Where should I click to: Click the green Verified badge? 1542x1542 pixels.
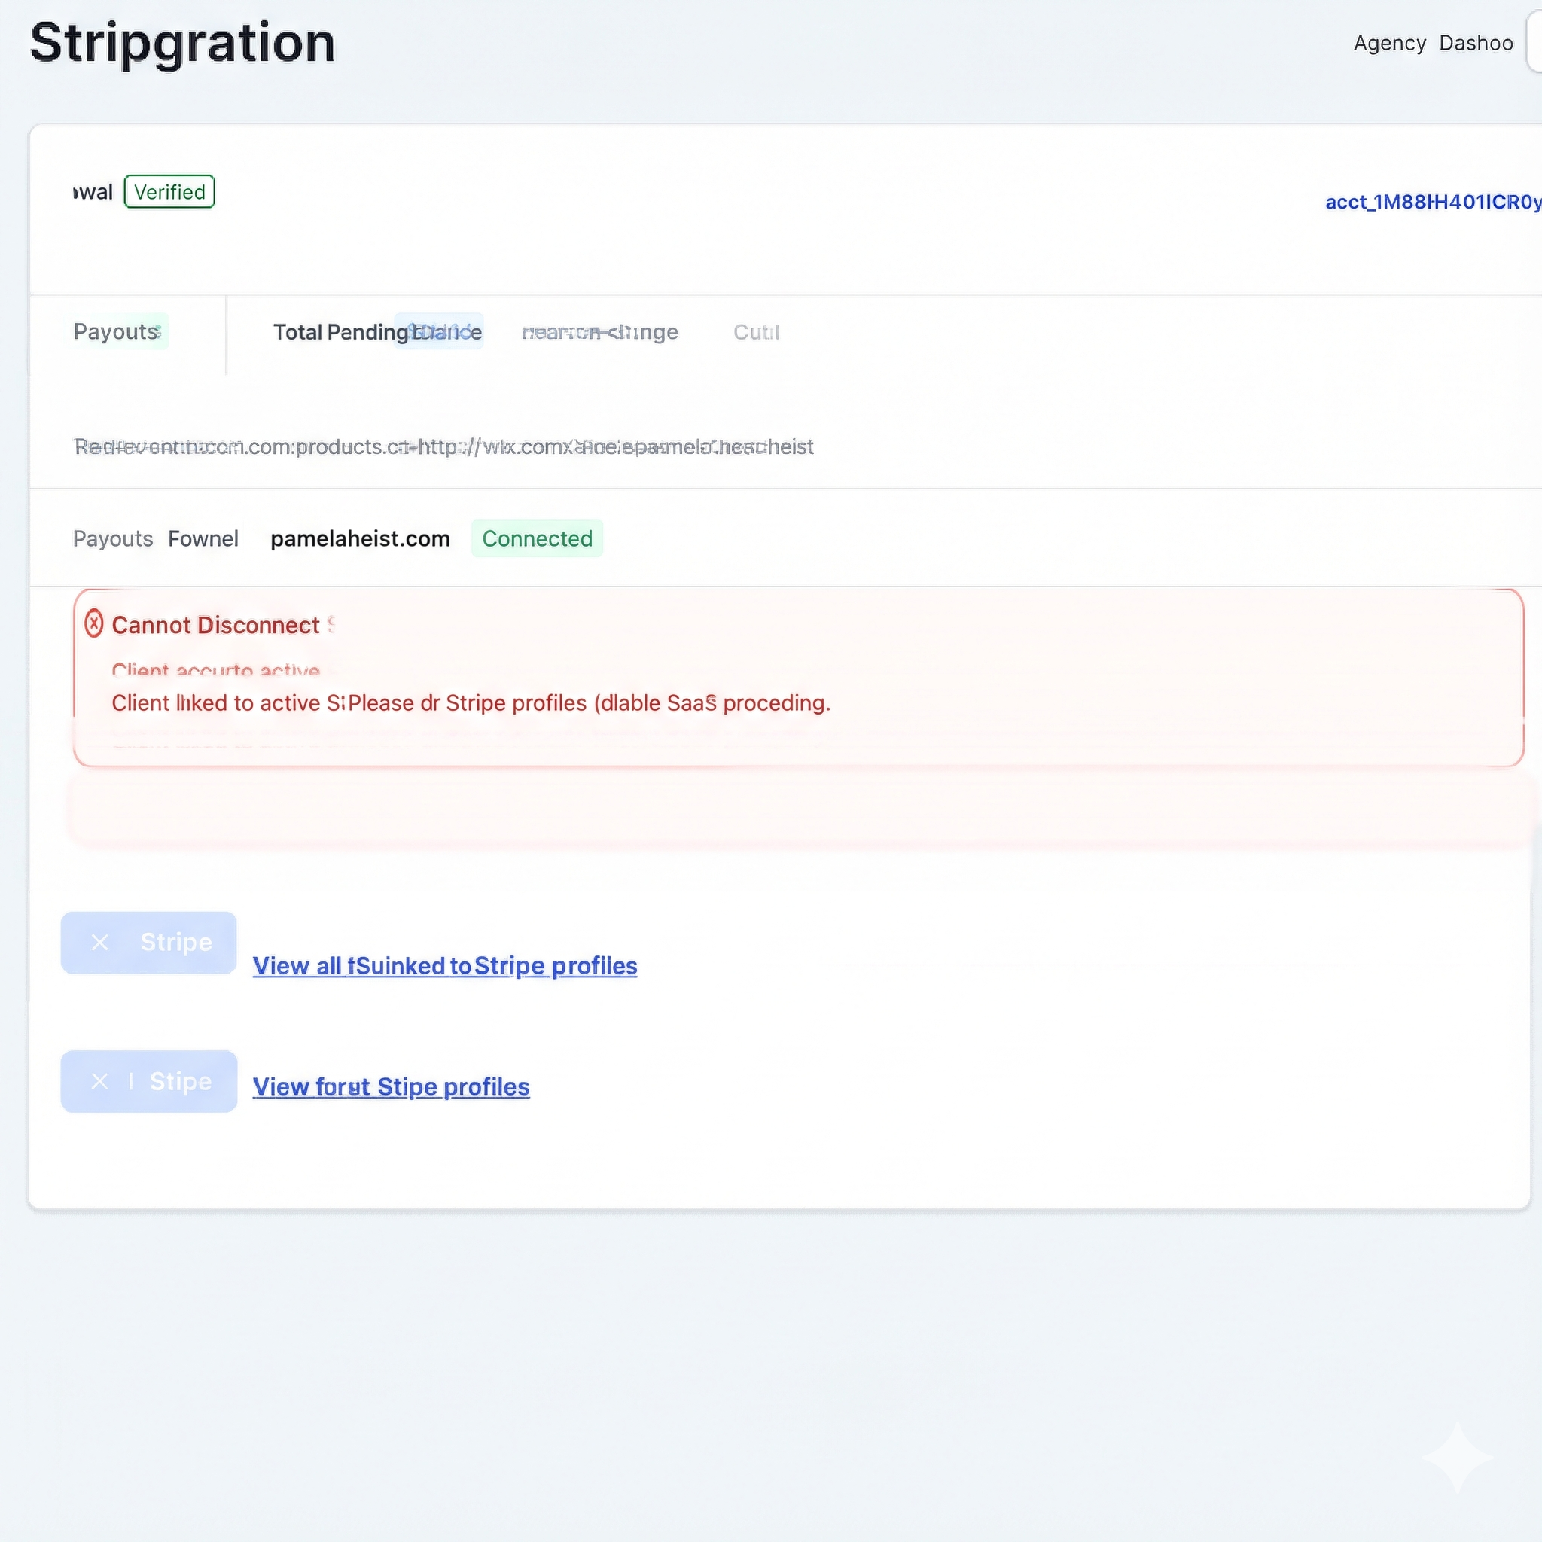[169, 191]
